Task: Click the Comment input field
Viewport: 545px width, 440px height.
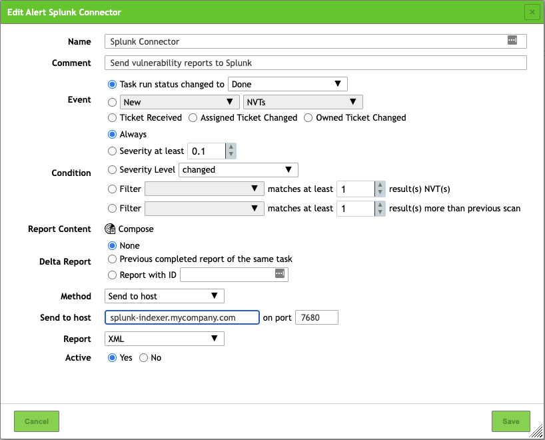Action: coord(316,63)
